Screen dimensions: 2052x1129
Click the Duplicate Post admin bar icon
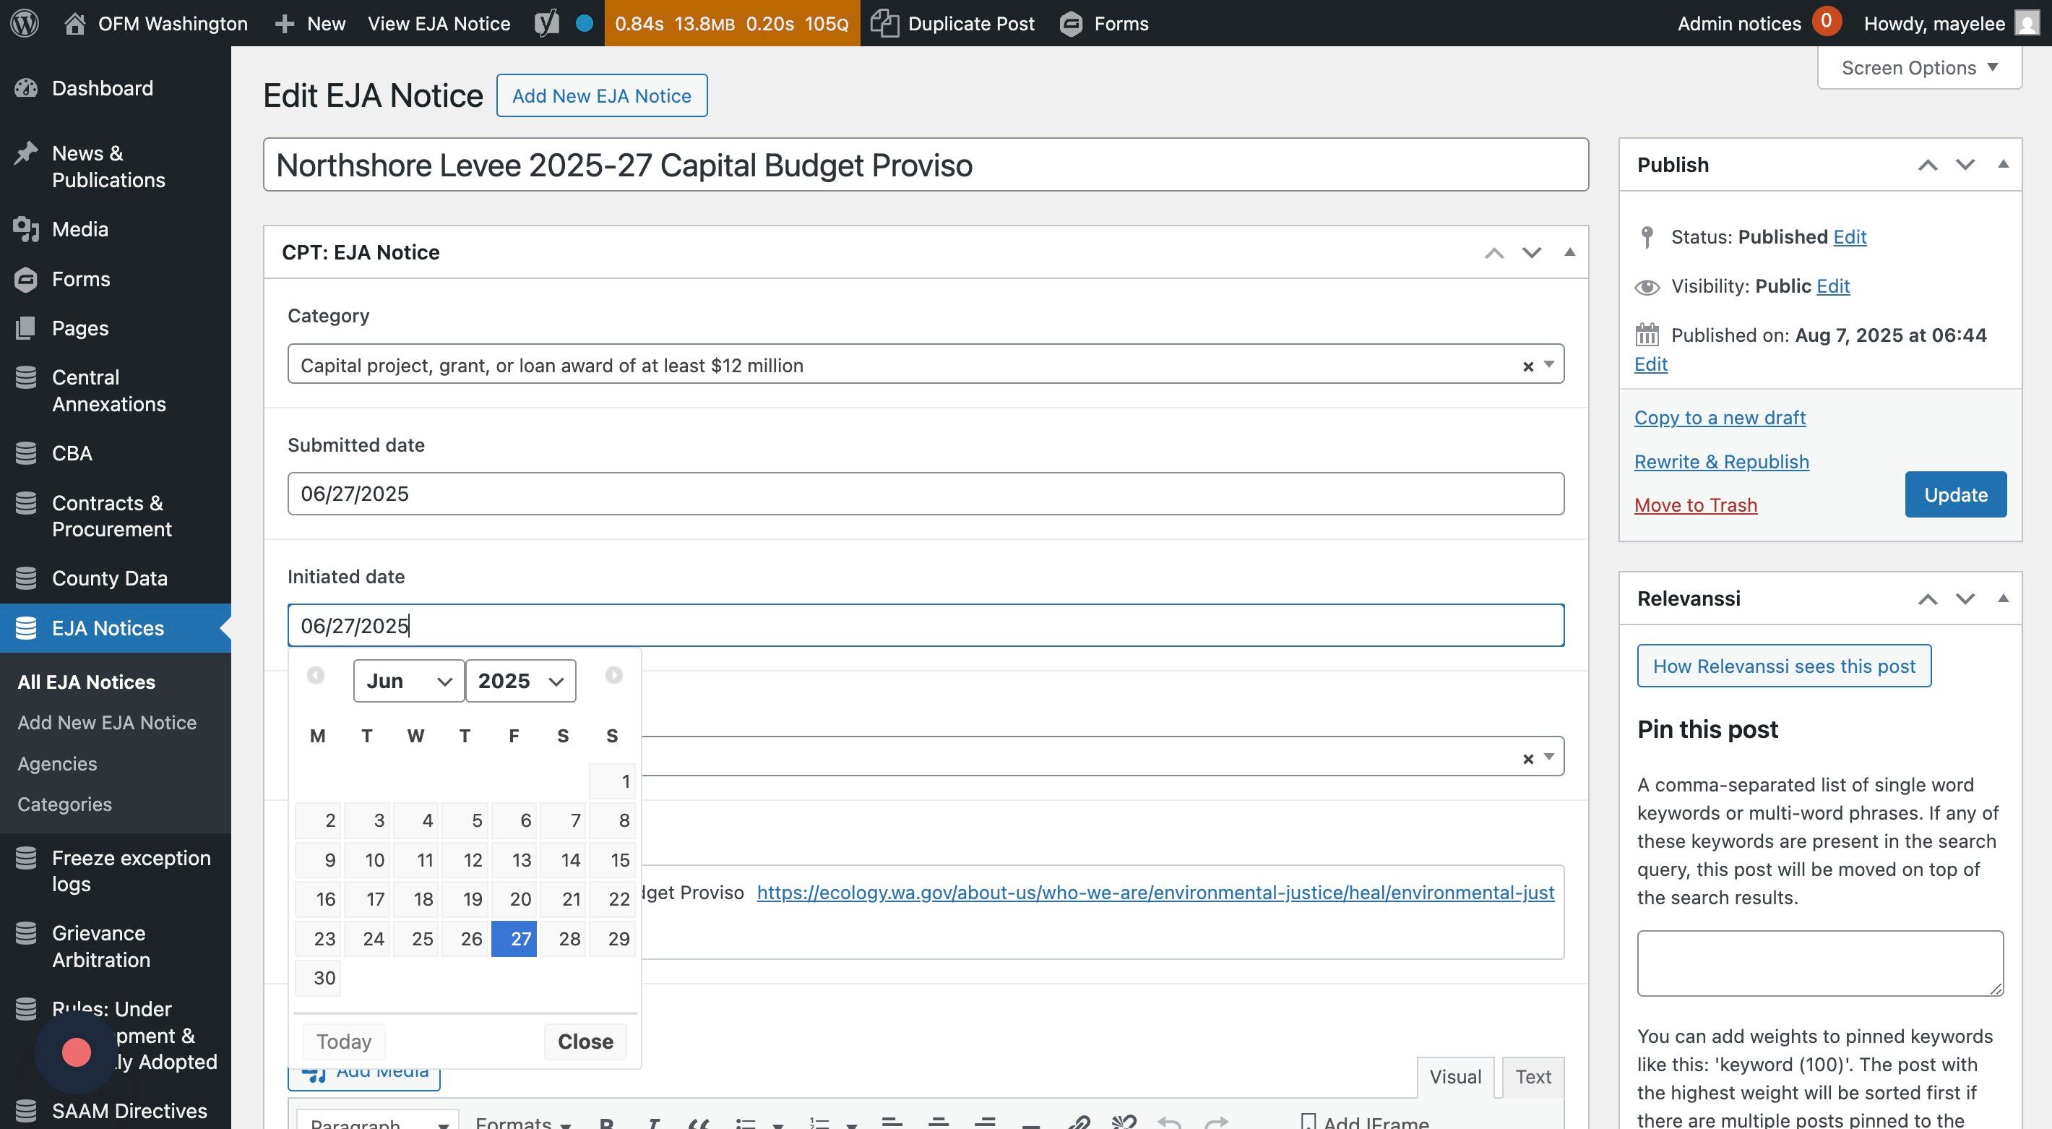click(884, 23)
